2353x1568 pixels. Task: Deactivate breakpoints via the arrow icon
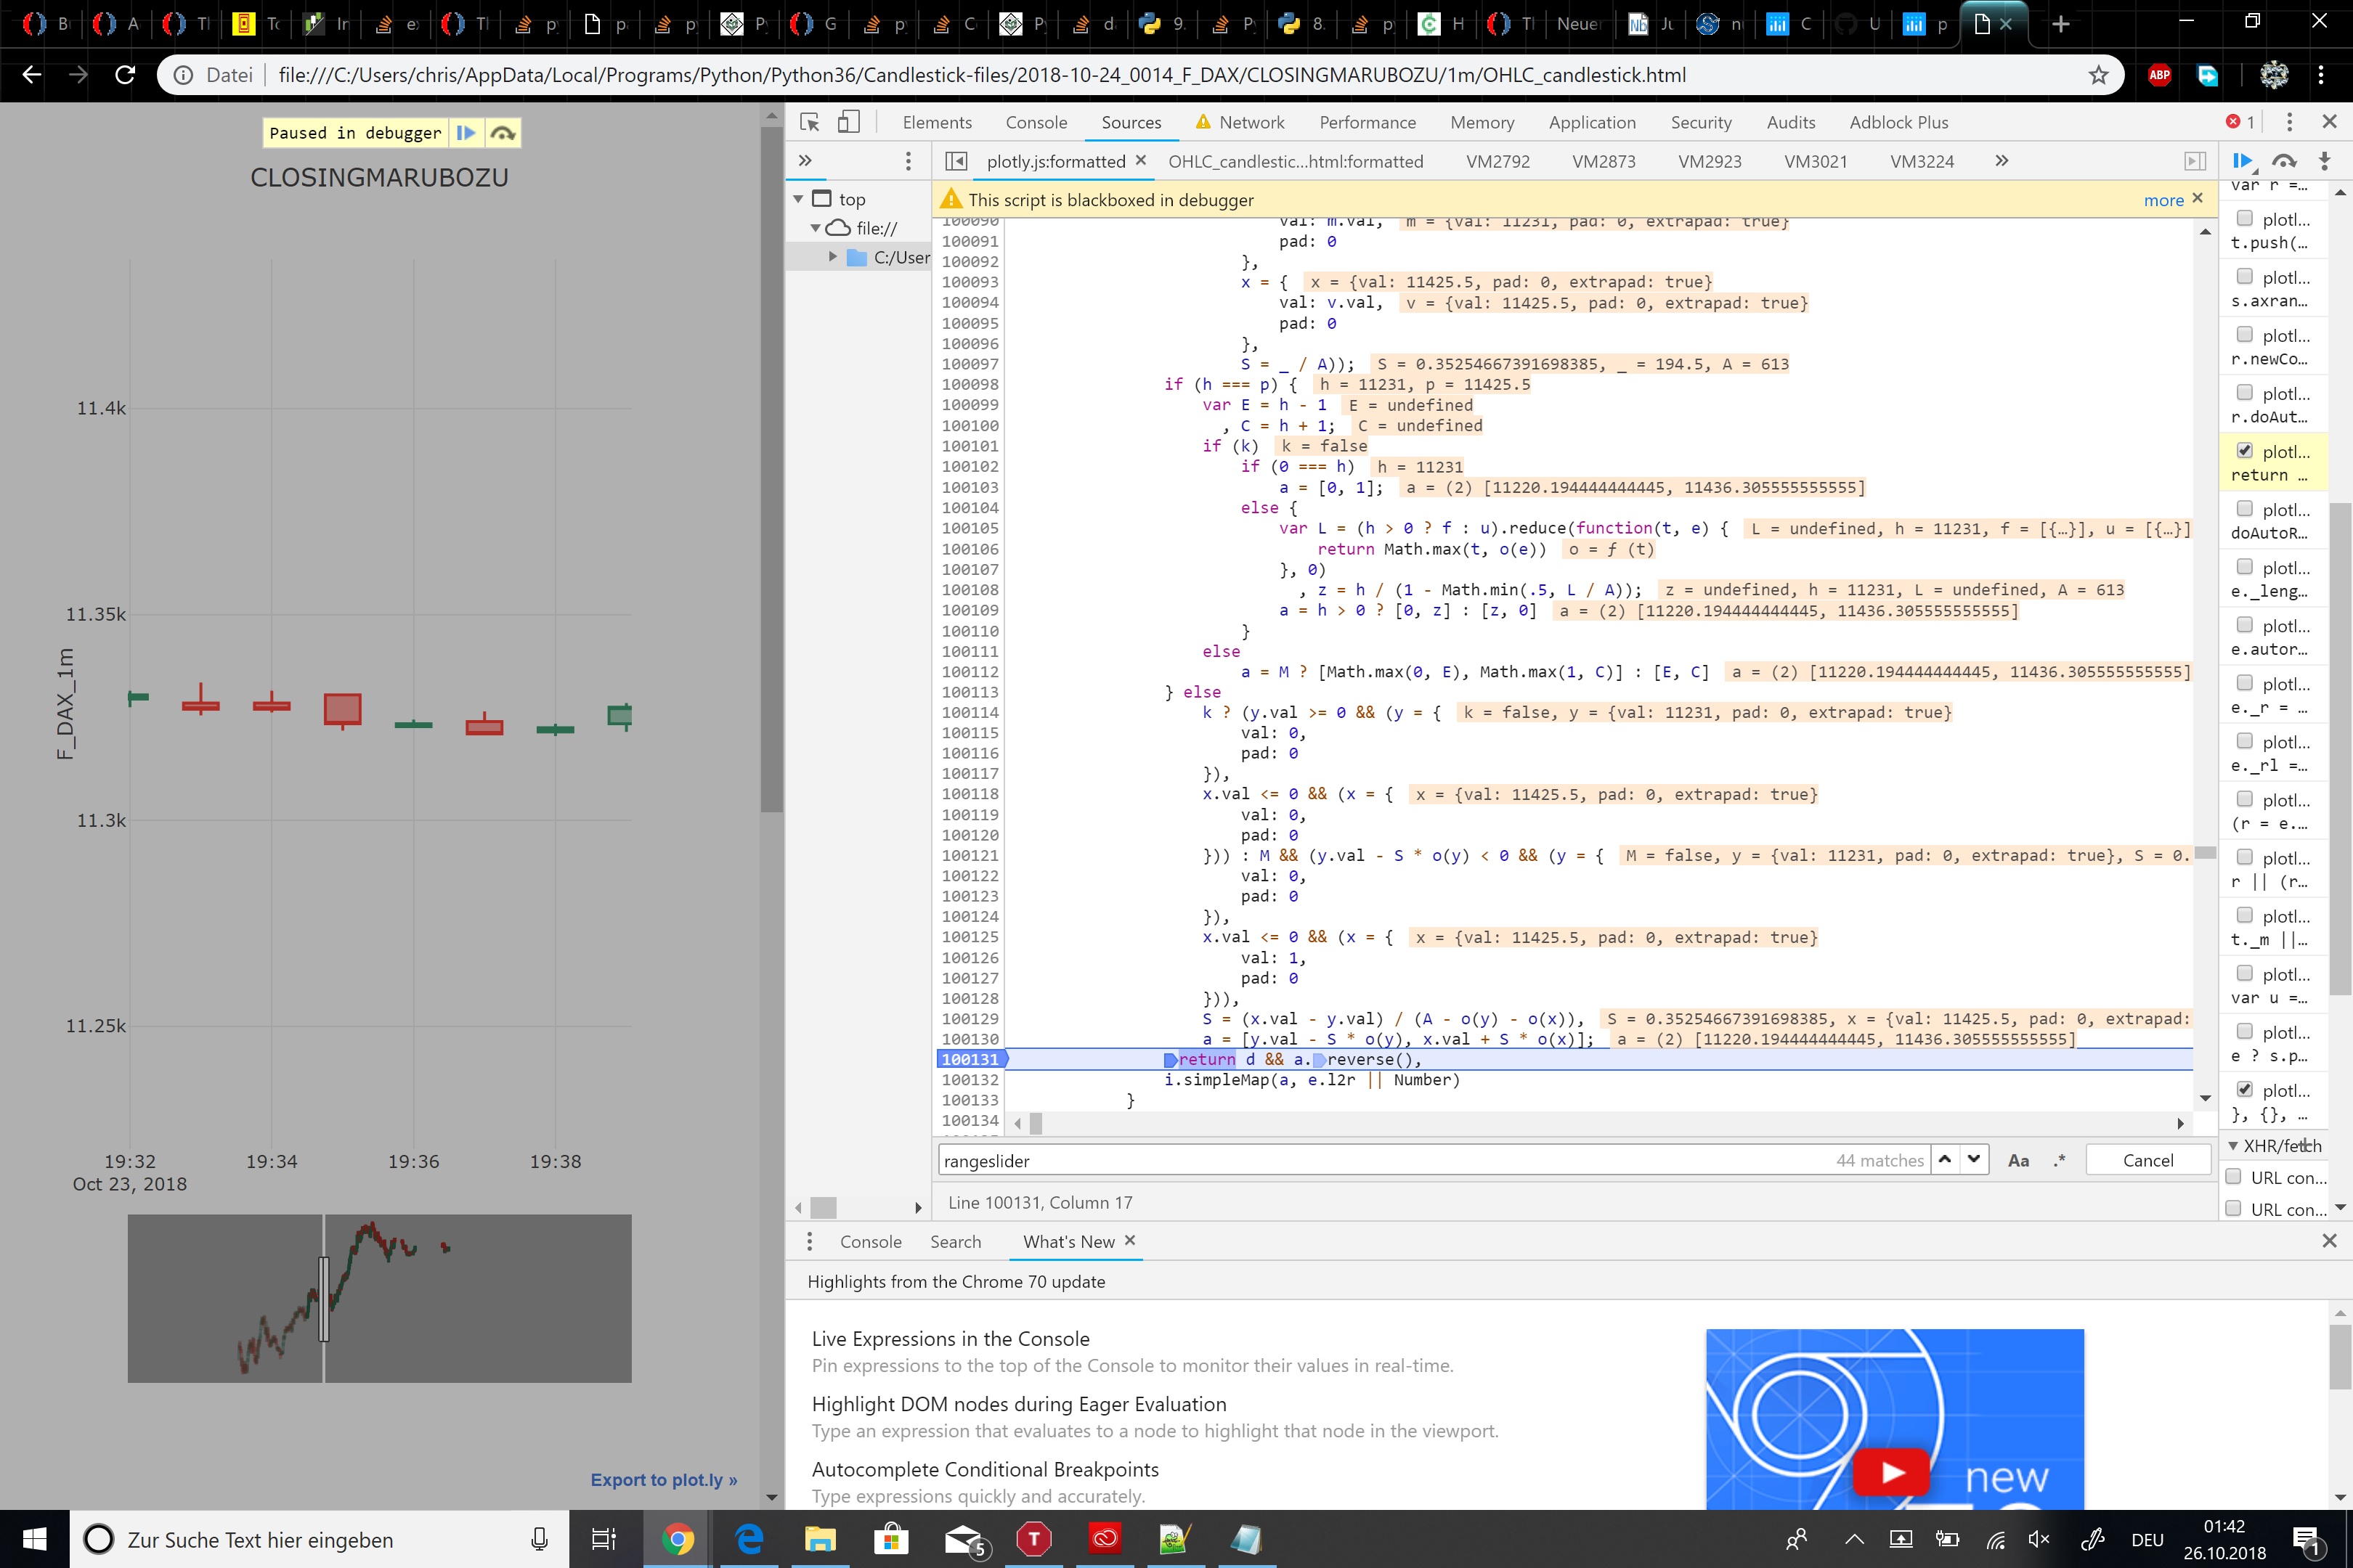(2323, 160)
